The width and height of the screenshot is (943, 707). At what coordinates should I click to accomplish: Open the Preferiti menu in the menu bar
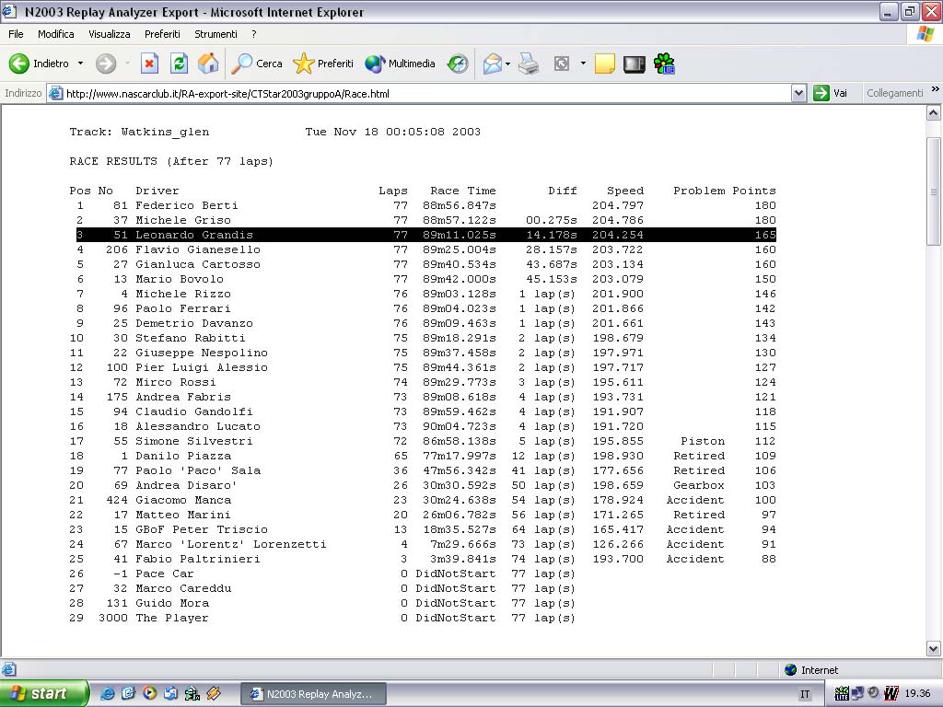(162, 34)
